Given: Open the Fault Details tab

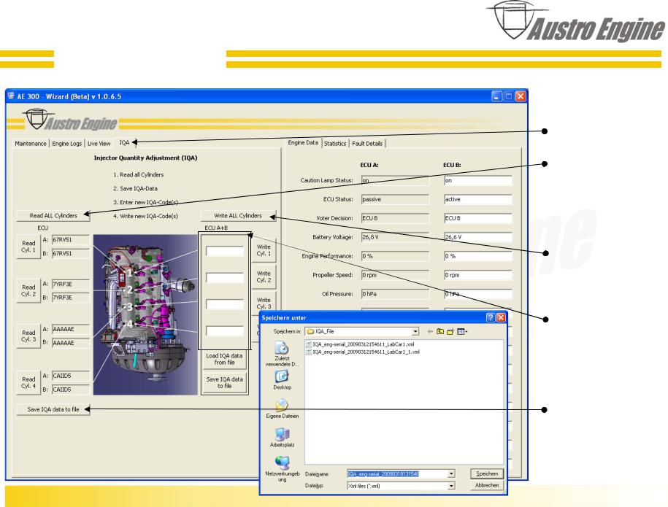Looking at the screenshot, I should [x=367, y=144].
